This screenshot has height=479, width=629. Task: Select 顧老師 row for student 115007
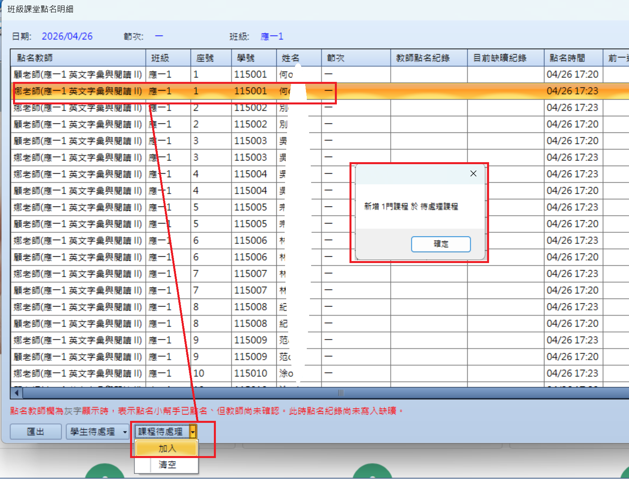click(319, 290)
